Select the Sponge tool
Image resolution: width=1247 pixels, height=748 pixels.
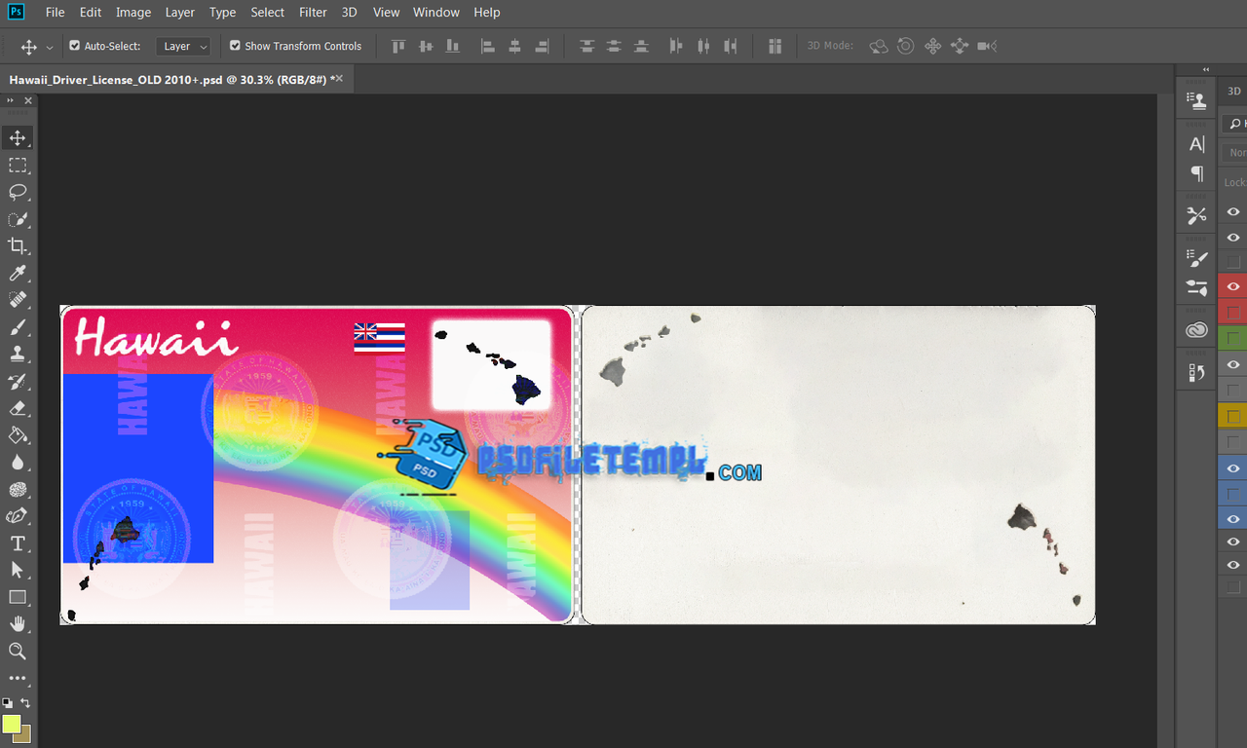pyautogui.click(x=18, y=489)
